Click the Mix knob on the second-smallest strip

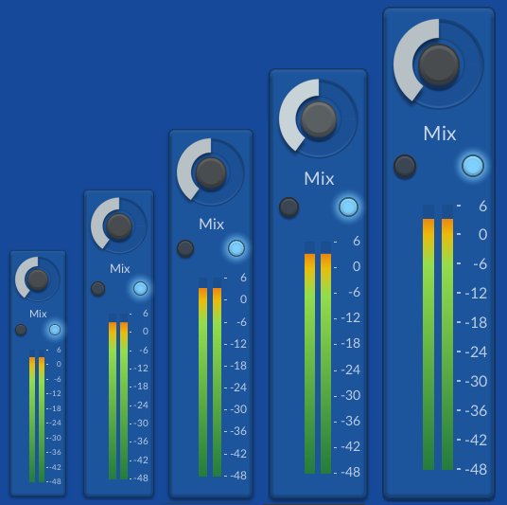click(119, 225)
